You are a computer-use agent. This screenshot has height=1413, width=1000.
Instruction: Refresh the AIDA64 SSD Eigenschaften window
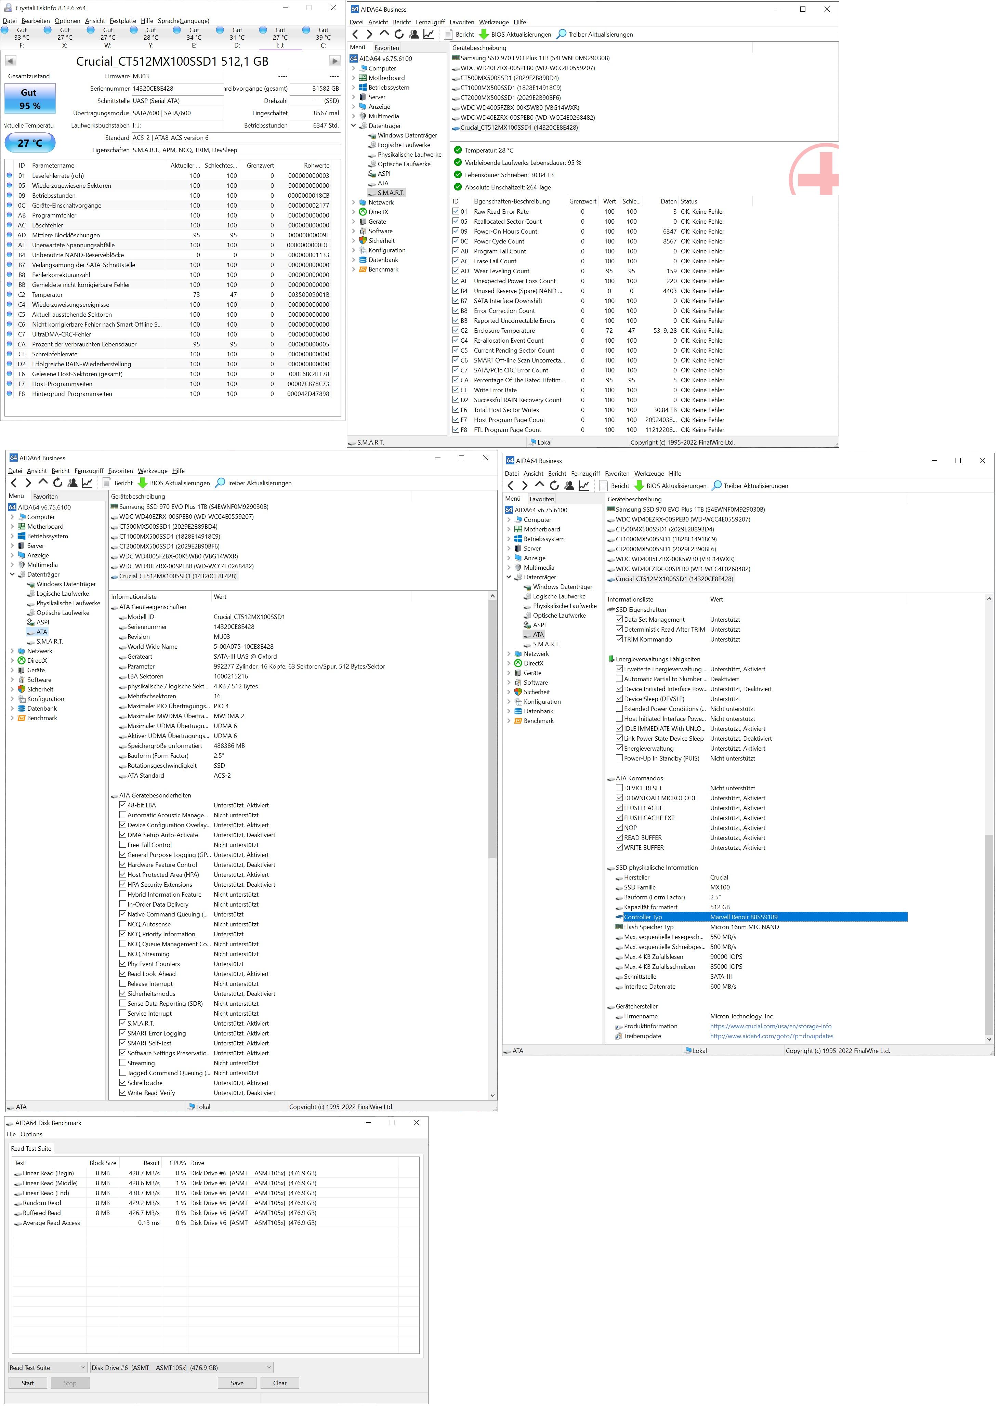click(x=554, y=486)
